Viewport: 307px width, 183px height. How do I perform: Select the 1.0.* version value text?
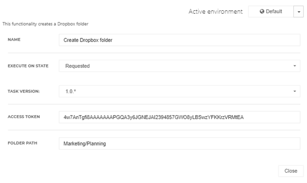(x=71, y=91)
